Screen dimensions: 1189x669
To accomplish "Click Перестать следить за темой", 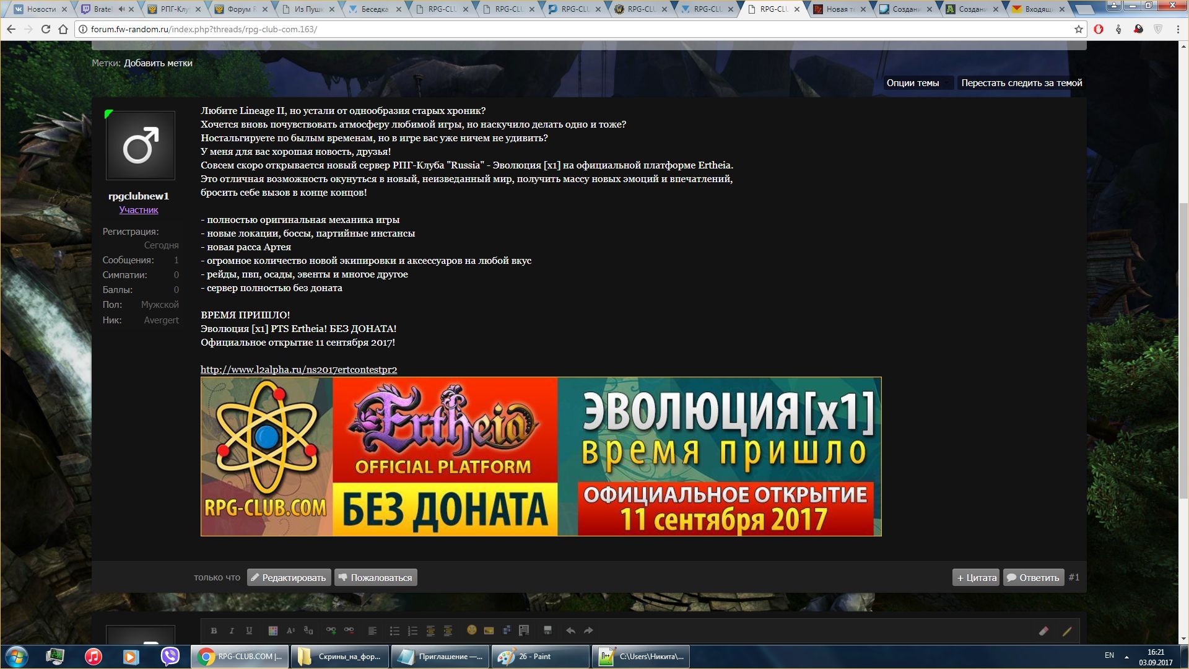I will click(1021, 83).
